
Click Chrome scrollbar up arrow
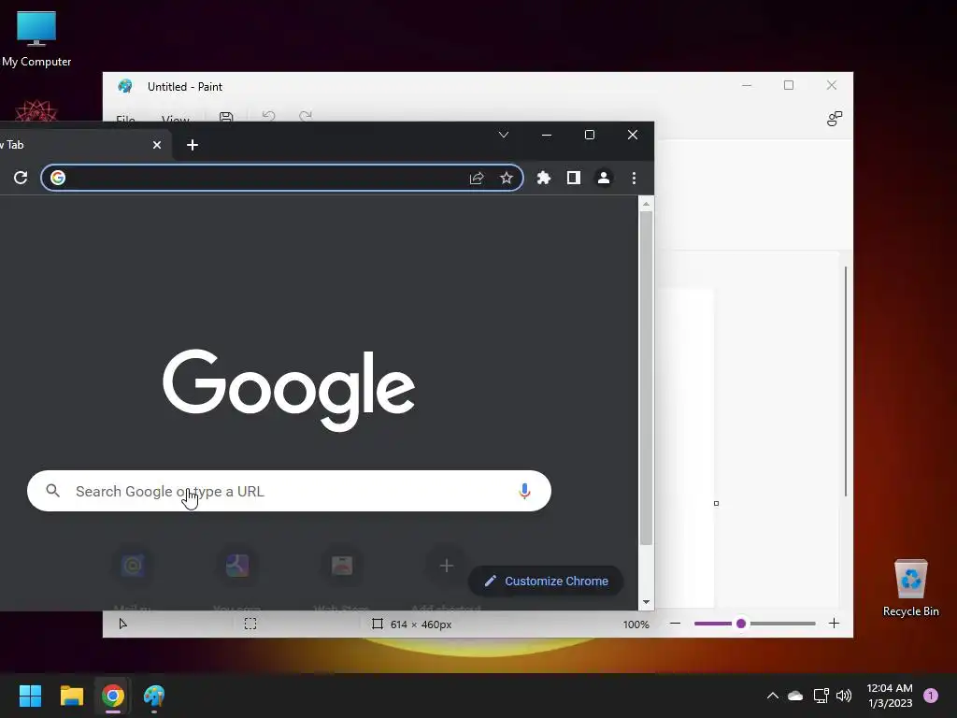(x=647, y=204)
